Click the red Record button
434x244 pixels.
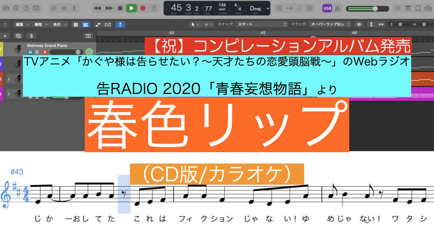click(x=143, y=8)
